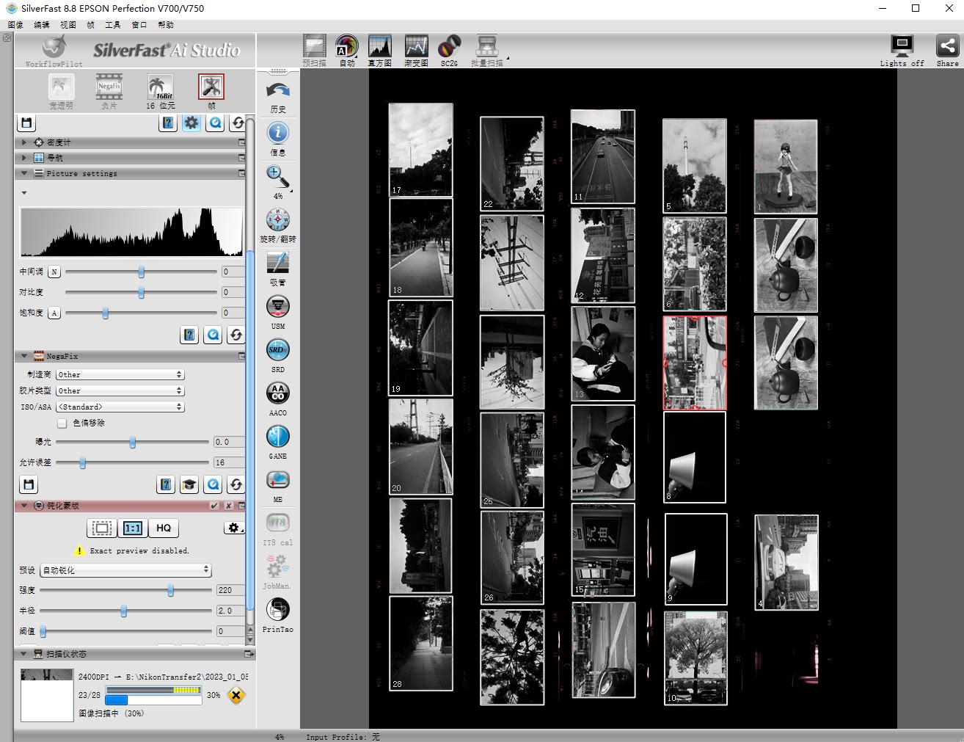Open the 制造商 manufacturer dropdown

(x=120, y=374)
